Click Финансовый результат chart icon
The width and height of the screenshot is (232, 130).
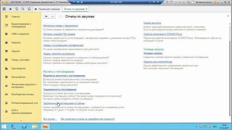tap(7, 86)
